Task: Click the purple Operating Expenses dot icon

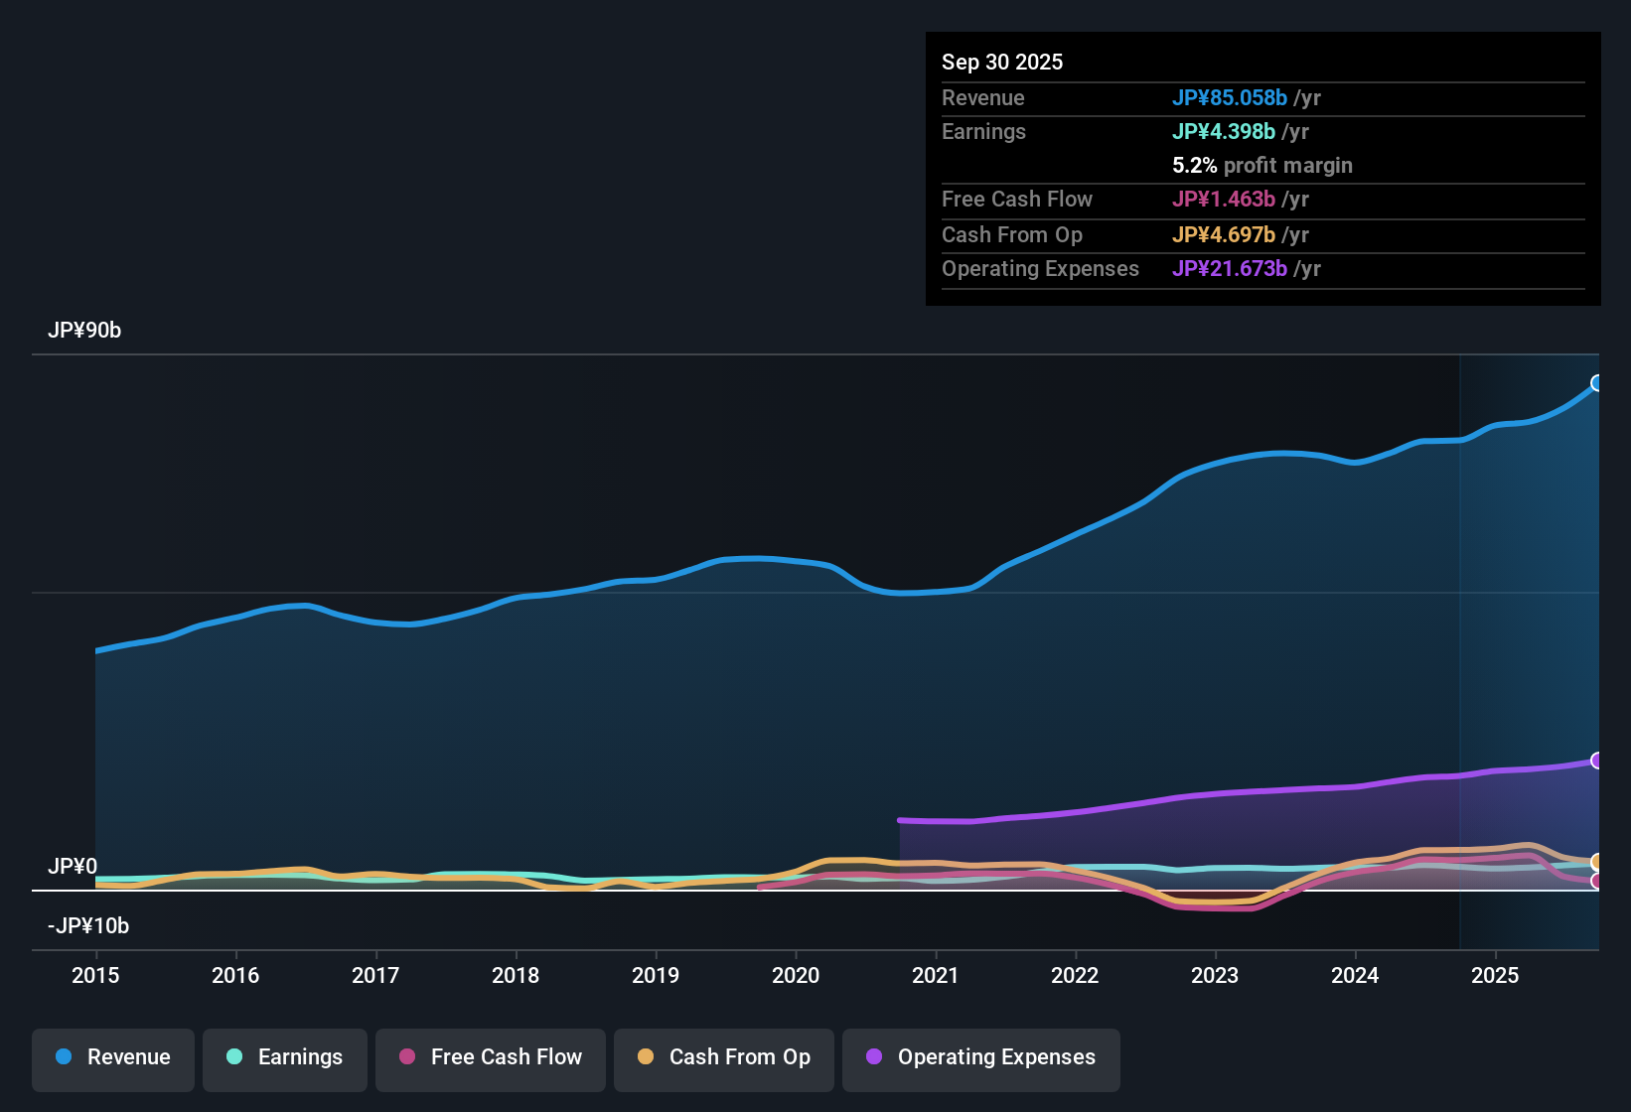Action: coord(872,1058)
